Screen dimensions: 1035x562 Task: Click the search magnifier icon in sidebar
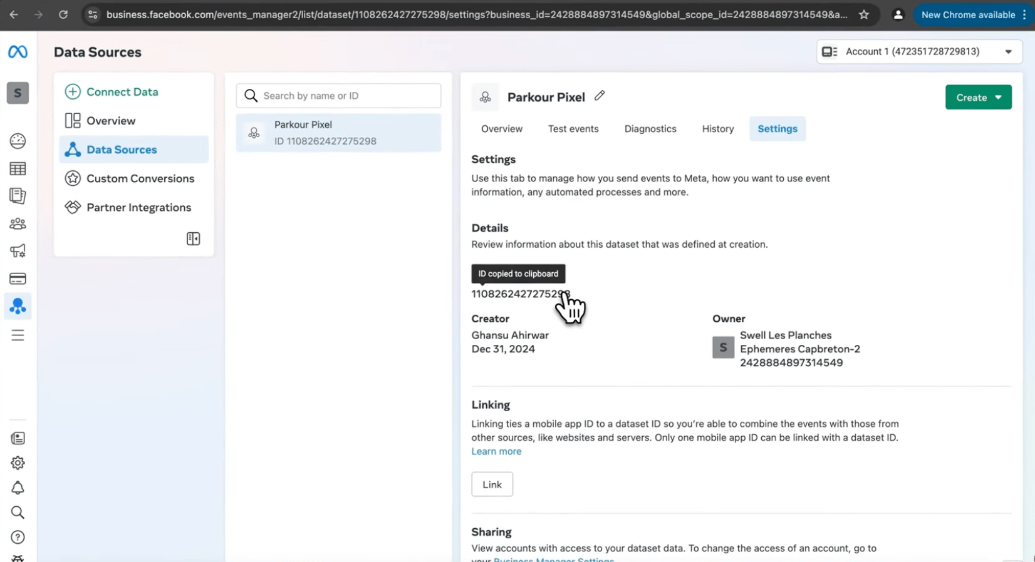click(x=18, y=513)
